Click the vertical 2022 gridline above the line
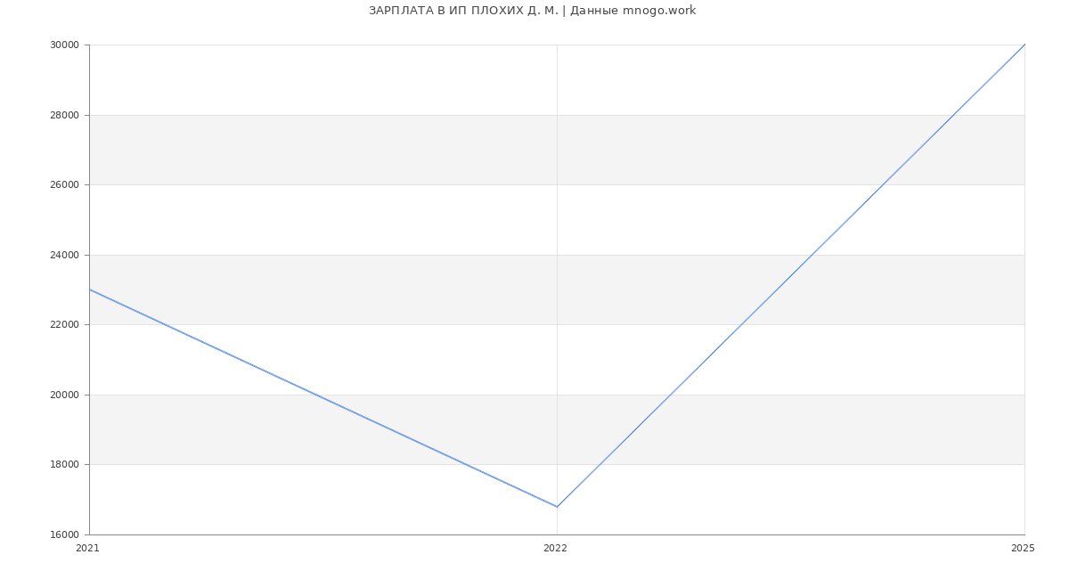Screen dimensions: 1069x579 point(557,223)
